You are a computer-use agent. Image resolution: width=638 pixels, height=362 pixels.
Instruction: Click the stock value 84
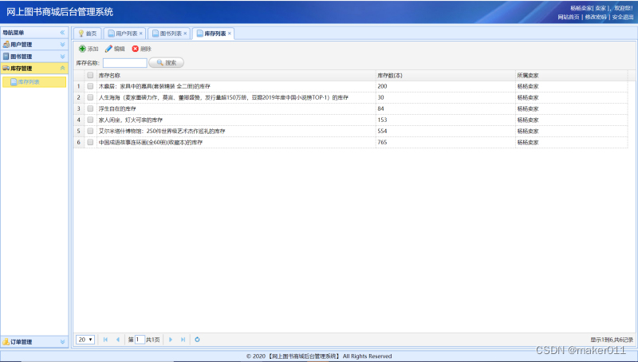point(380,108)
